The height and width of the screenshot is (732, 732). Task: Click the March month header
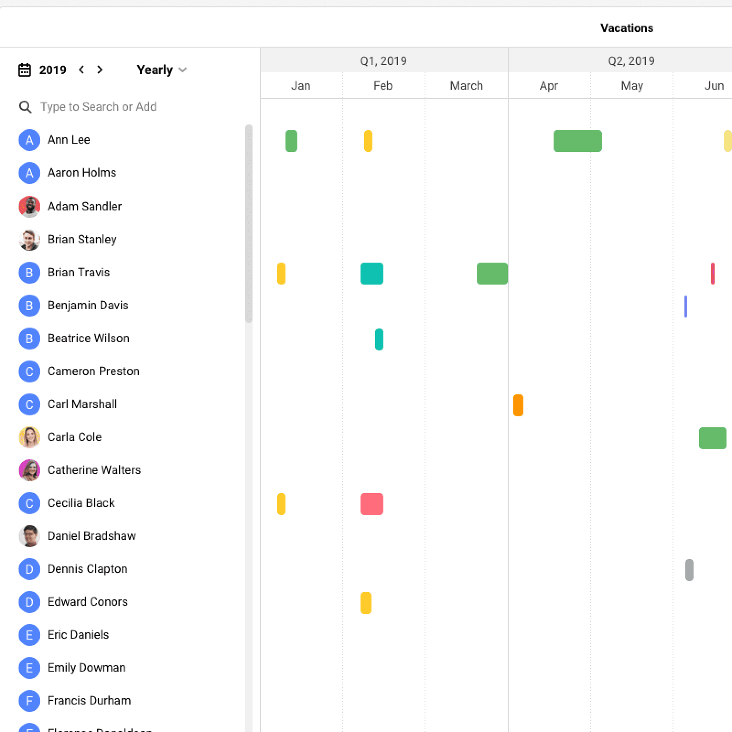(467, 86)
